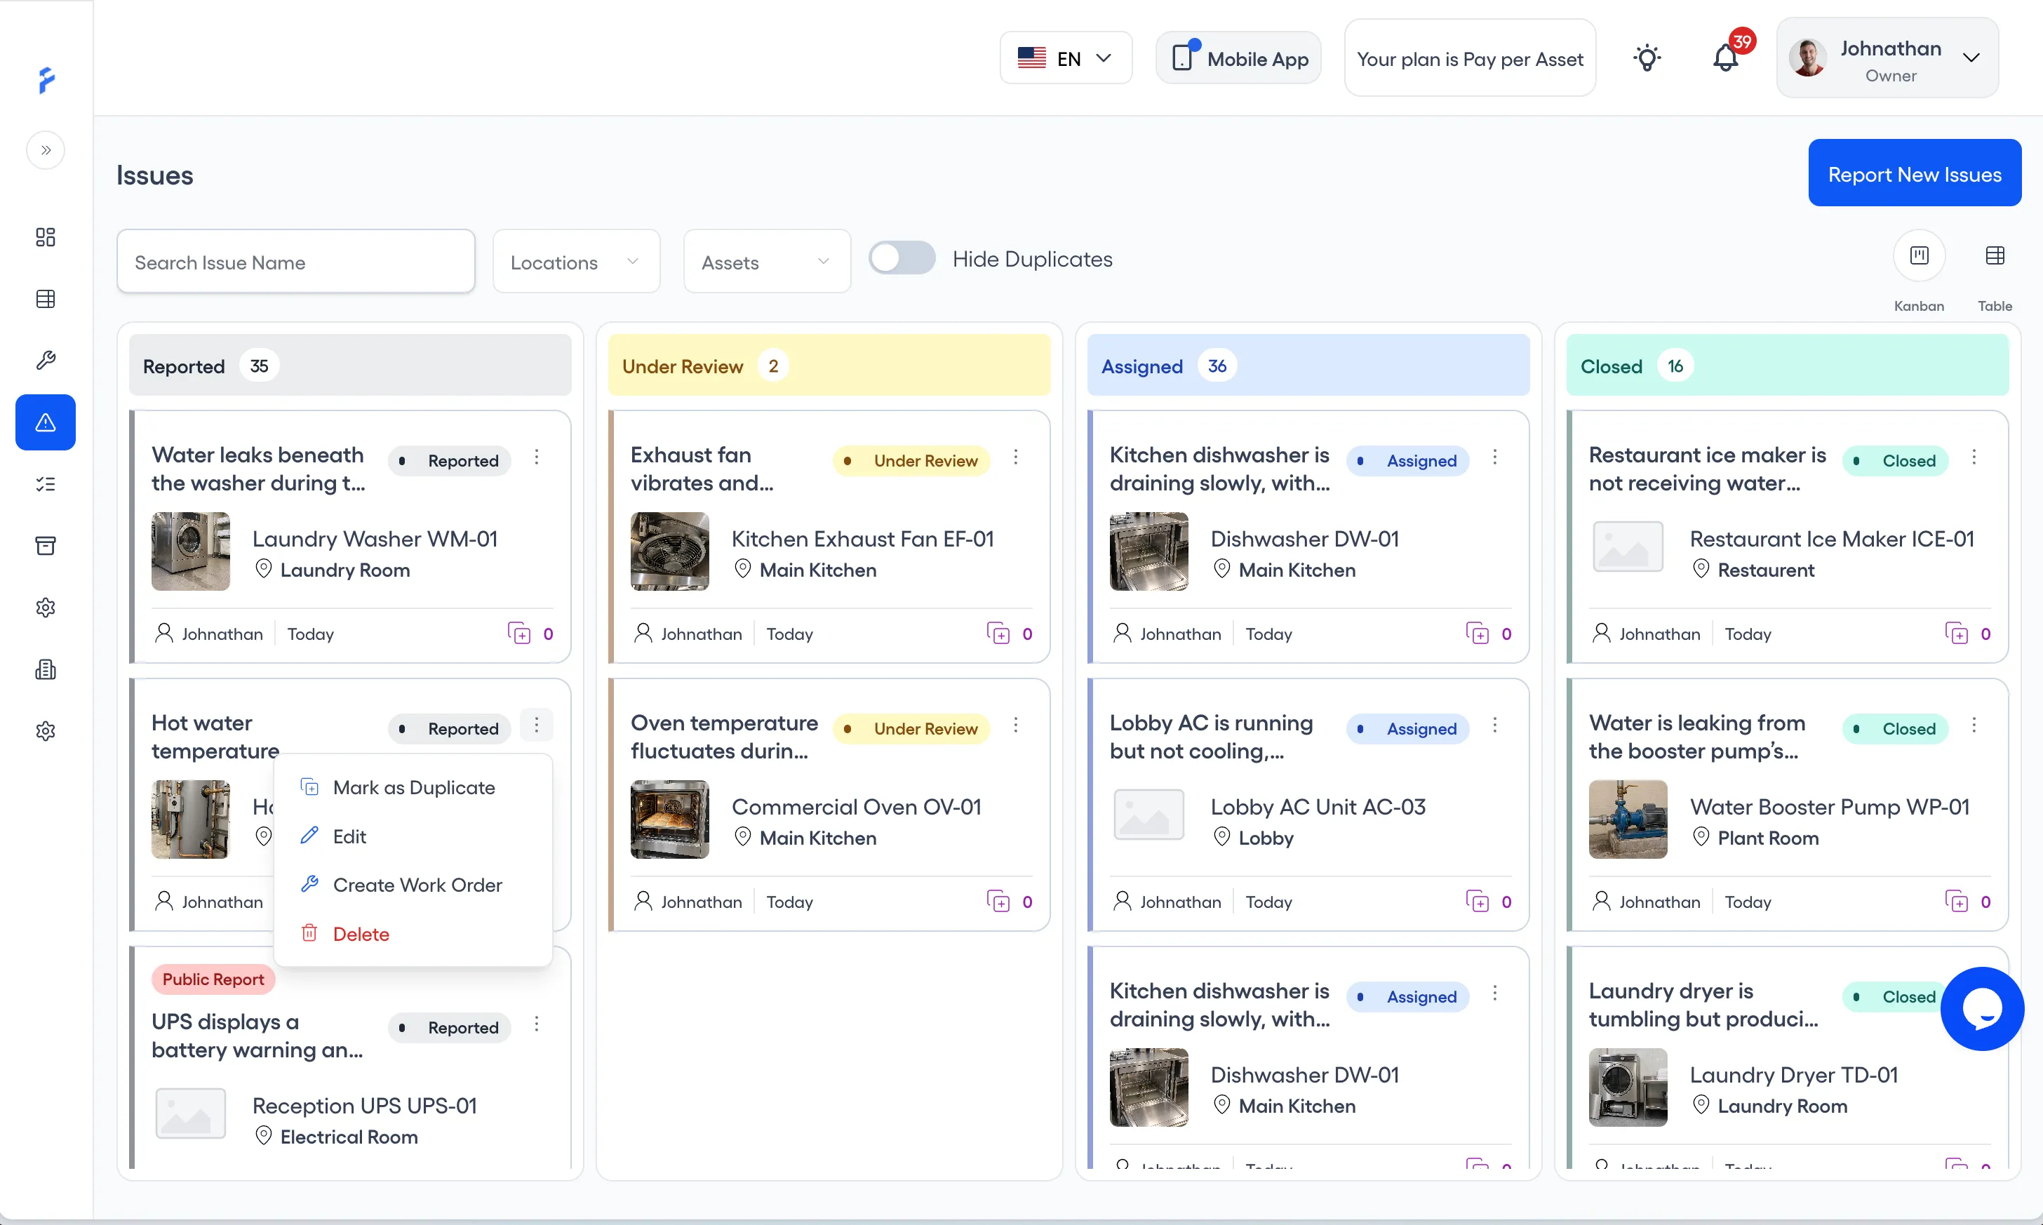This screenshot has height=1225, width=2043.
Task: Click the Assigned column header
Action: coord(1308,366)
